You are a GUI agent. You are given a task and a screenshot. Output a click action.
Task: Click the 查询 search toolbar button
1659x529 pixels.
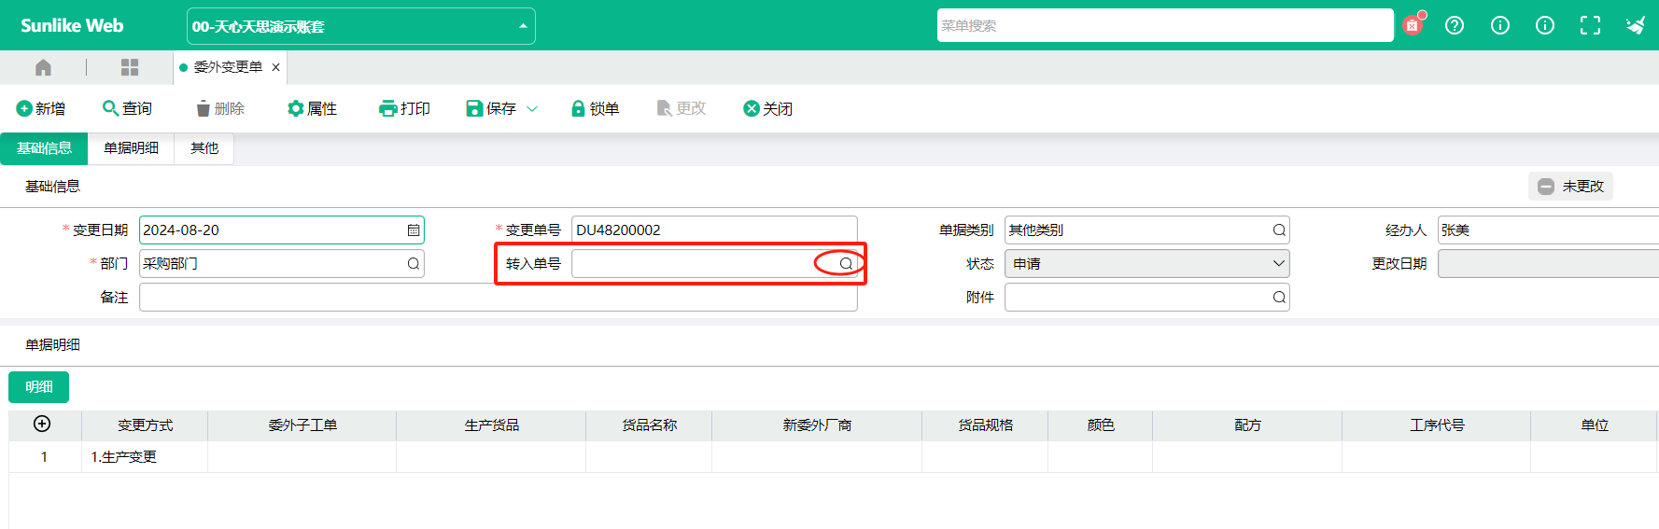point(127,109)
